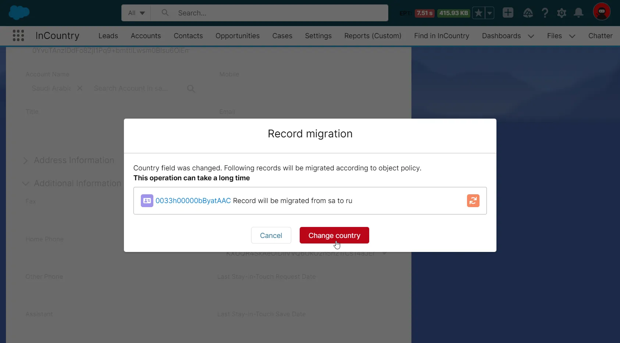This screenshot has width=620, height=343.
Task: Open global actions with the plus icon
Action: point(508,12)
